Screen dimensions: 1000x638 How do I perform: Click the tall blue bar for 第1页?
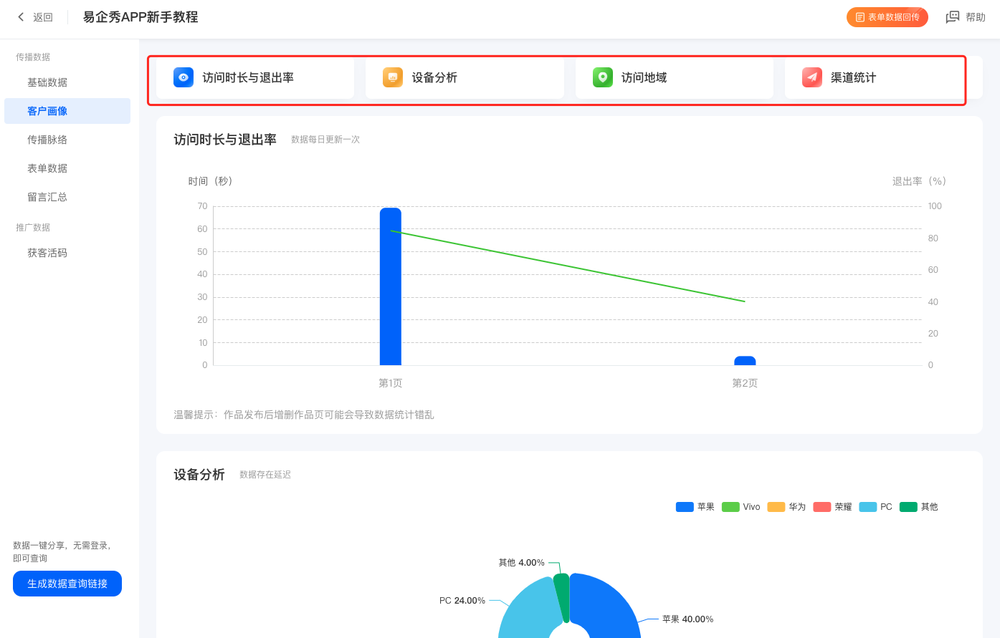coord(391,286)
